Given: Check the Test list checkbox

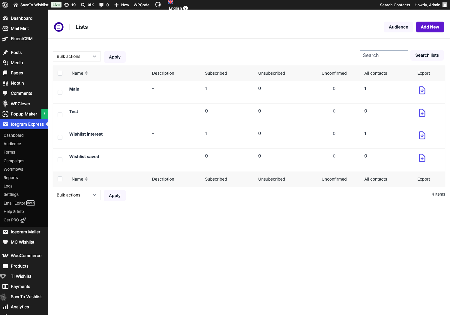Looking at the screenshot, I should pos(60,115).
